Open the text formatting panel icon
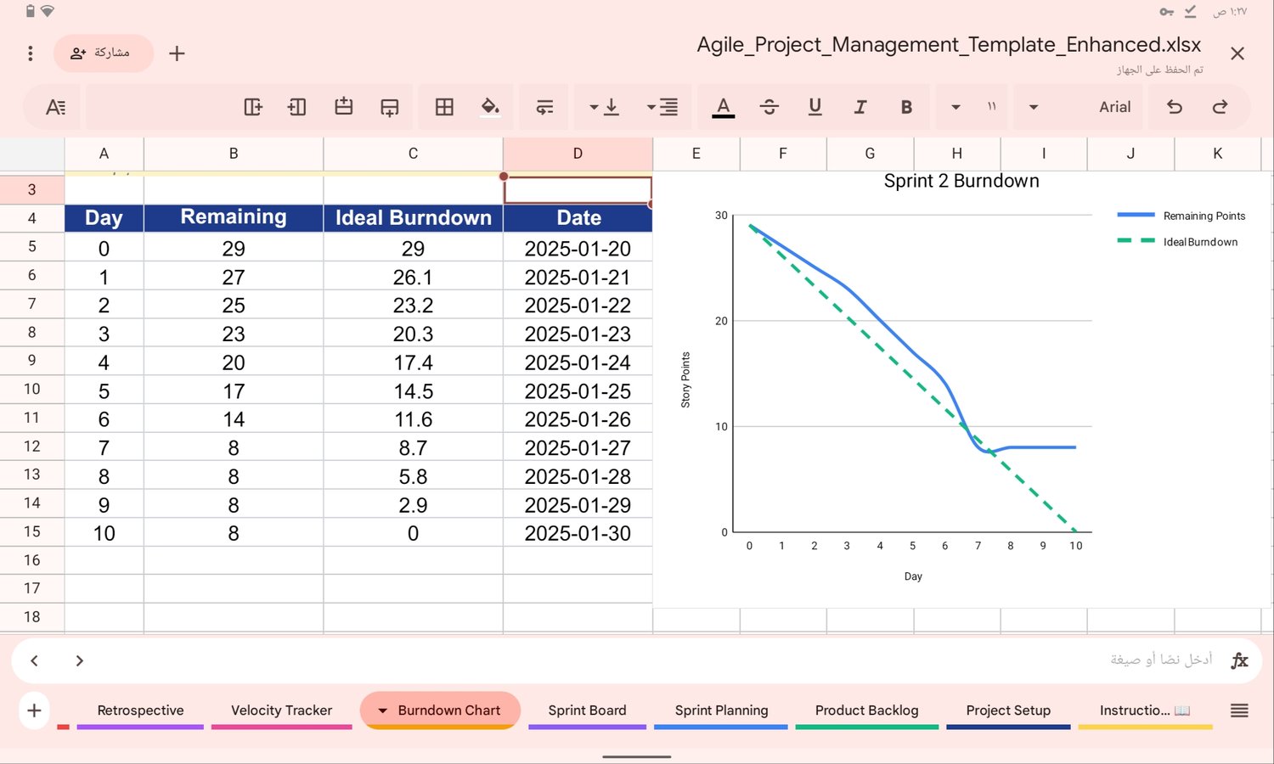The width and height of the screenshot is (1274, 764). click(x=55, y=107)
